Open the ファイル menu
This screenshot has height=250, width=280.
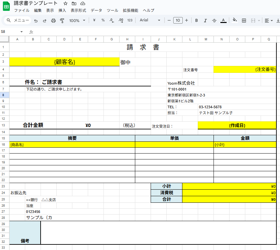tap(22, 10)
